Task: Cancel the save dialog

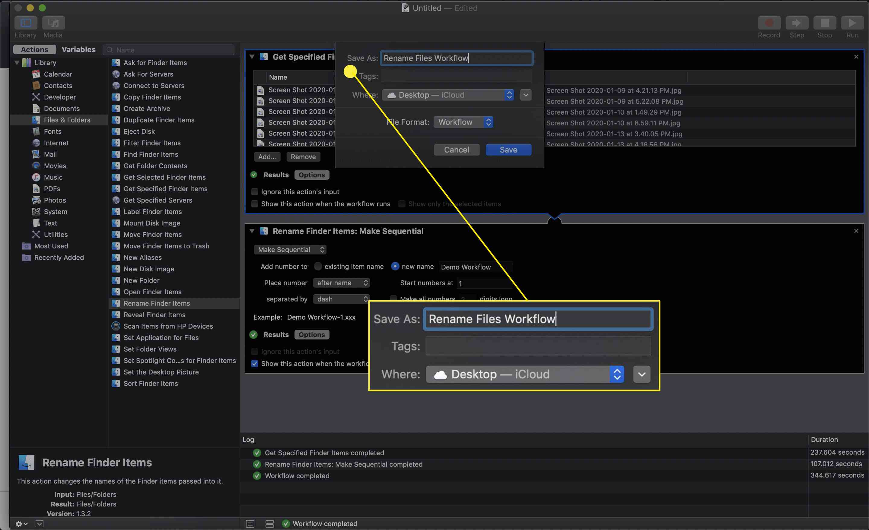Action: click(456, 150)
